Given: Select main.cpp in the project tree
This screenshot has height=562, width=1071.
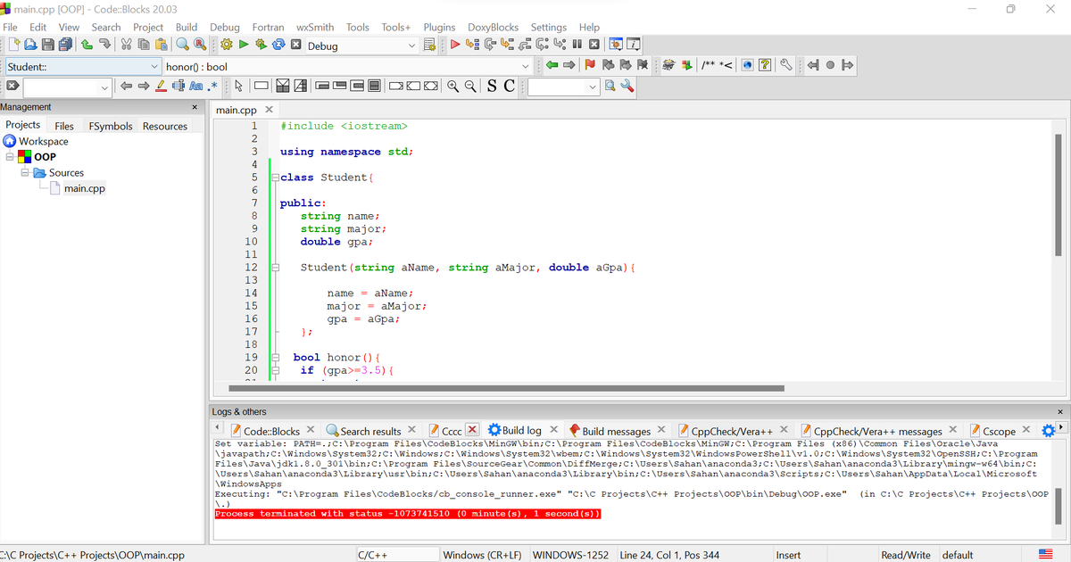Looking at the screenshot, I should tap(84, 188).
